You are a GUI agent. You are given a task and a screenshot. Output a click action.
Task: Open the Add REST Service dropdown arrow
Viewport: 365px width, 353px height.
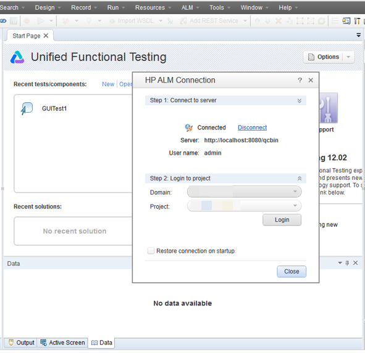pos(245,21)
